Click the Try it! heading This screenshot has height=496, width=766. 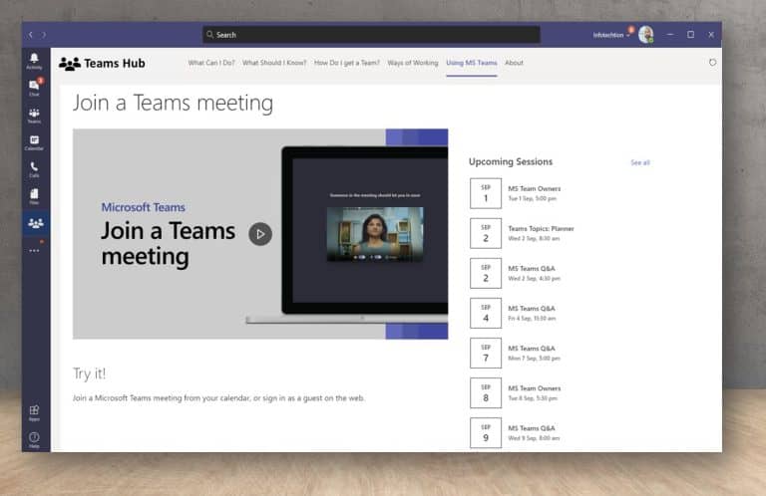pyautogui.click(x=90, y=373)
